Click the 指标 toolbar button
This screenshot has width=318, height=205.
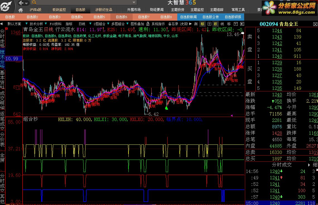69,24
